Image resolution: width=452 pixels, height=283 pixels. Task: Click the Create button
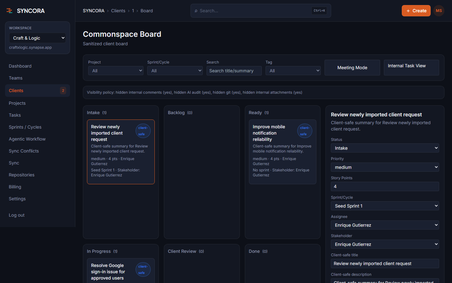tap(416, 11)
